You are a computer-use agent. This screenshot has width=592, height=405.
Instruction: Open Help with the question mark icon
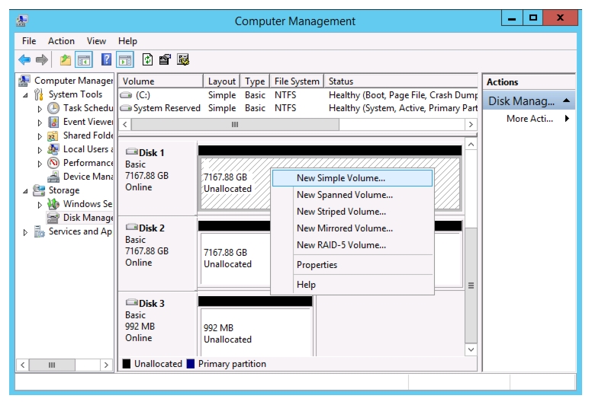pyautogui.click(x=107, y=59)
